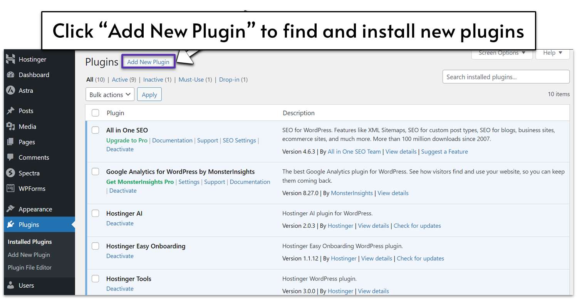
Task: Click the Pages document icon
Action: [11, 142]
